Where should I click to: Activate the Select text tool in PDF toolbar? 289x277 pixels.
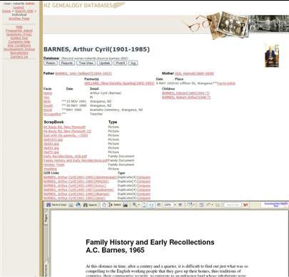coord(115,205)
